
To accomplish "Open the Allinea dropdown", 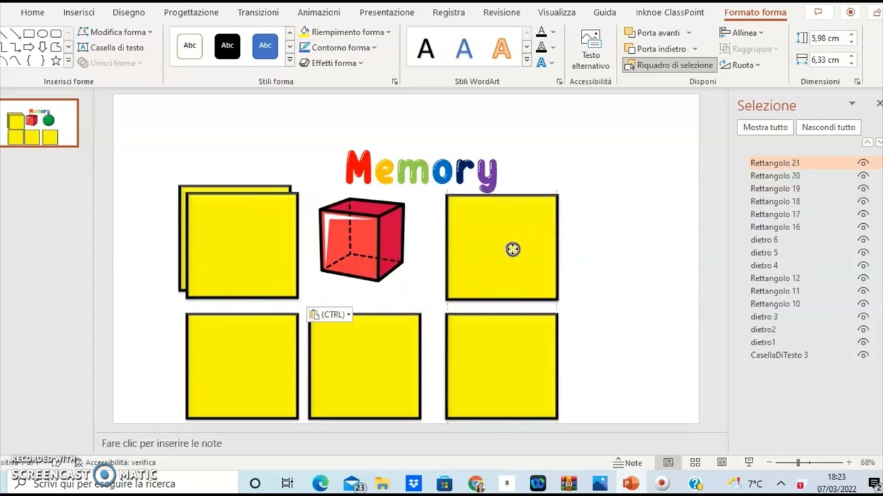I will pos(742,32).
